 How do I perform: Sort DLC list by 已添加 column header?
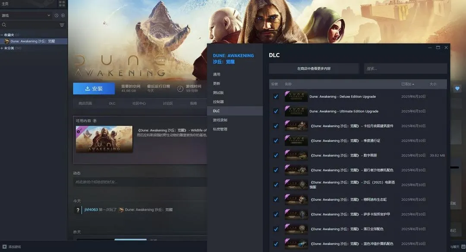click(407, 84)
